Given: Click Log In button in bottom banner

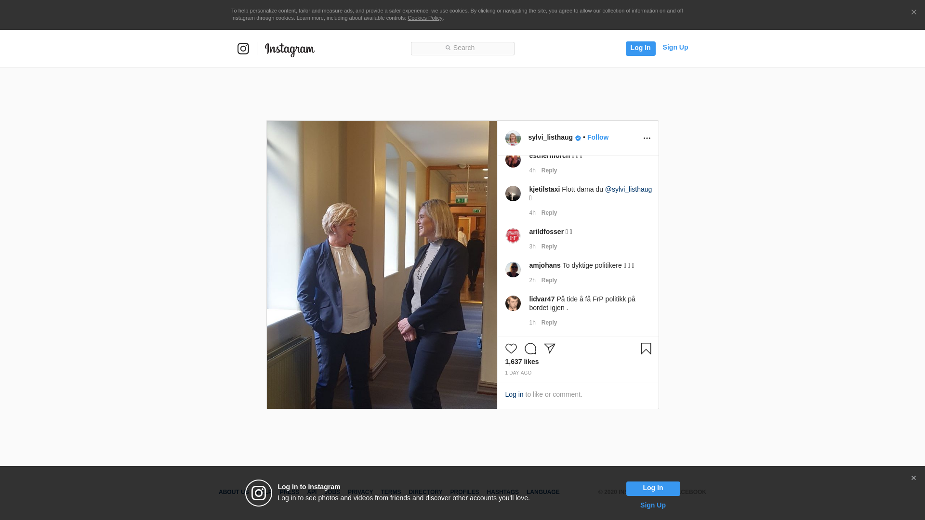Looking at the screenshot, I should 653,488.
